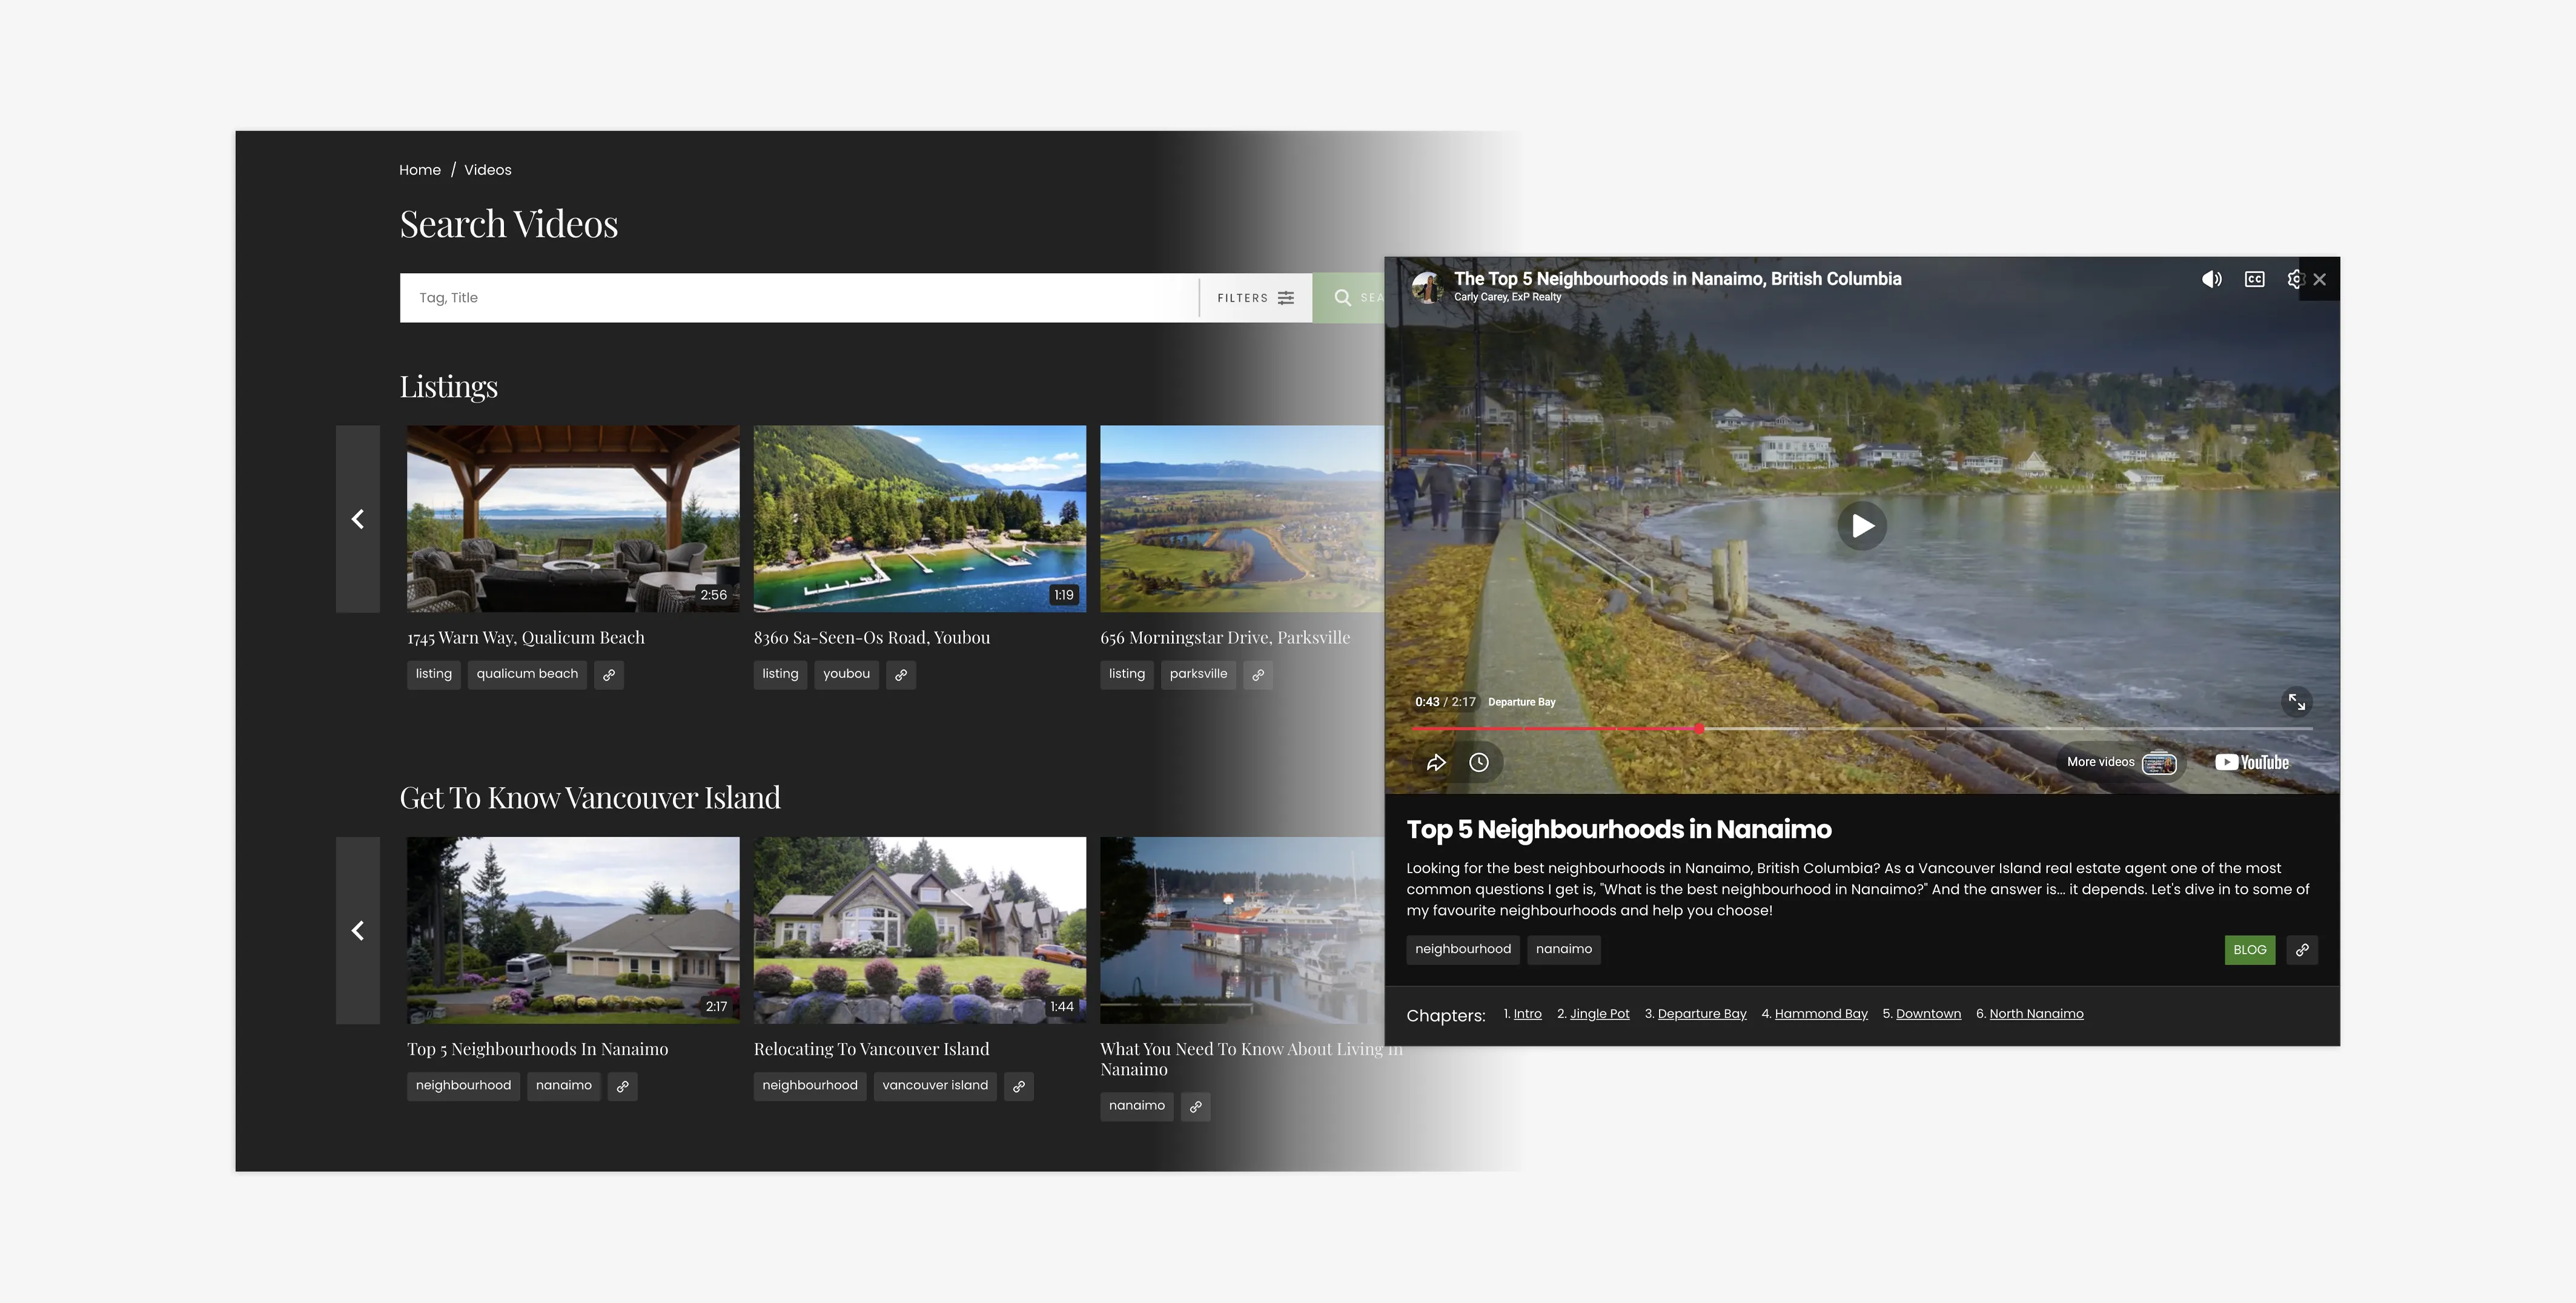Viewport: 2576px width, 1303px height.
Task: Click listing tag under 1745 Warn Way
Action: pos(434,675)
